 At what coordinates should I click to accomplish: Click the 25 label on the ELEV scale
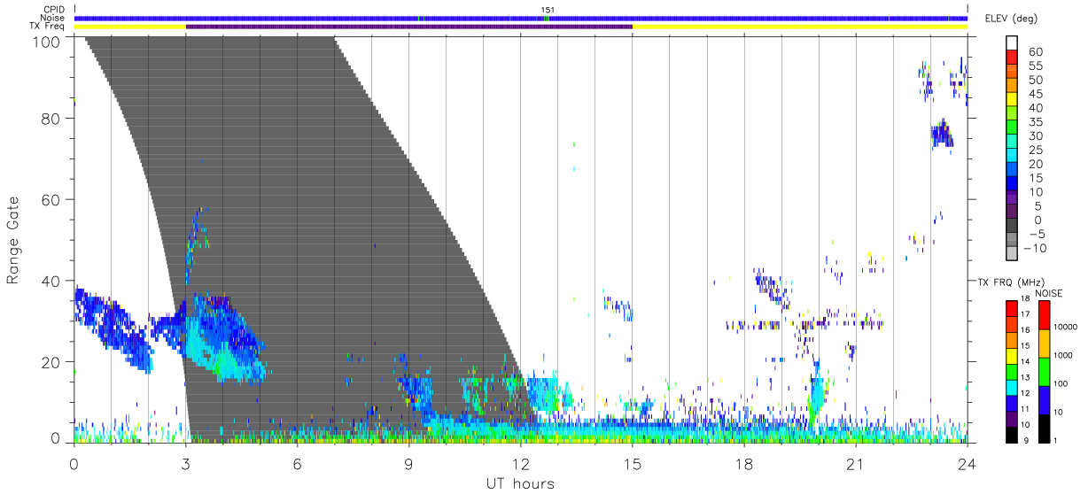pos(1036,150)
